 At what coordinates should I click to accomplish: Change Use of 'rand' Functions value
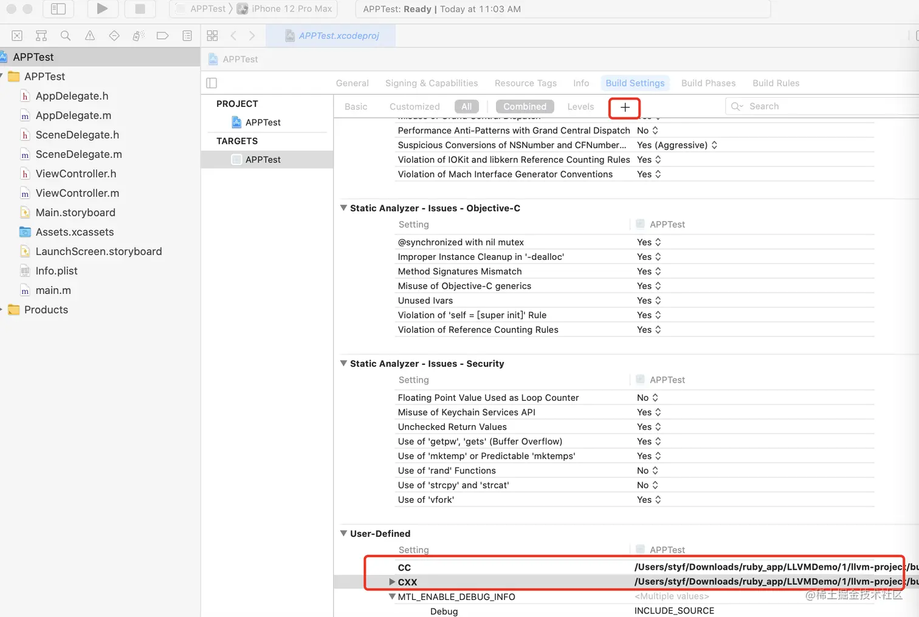[x=648, y=471]
